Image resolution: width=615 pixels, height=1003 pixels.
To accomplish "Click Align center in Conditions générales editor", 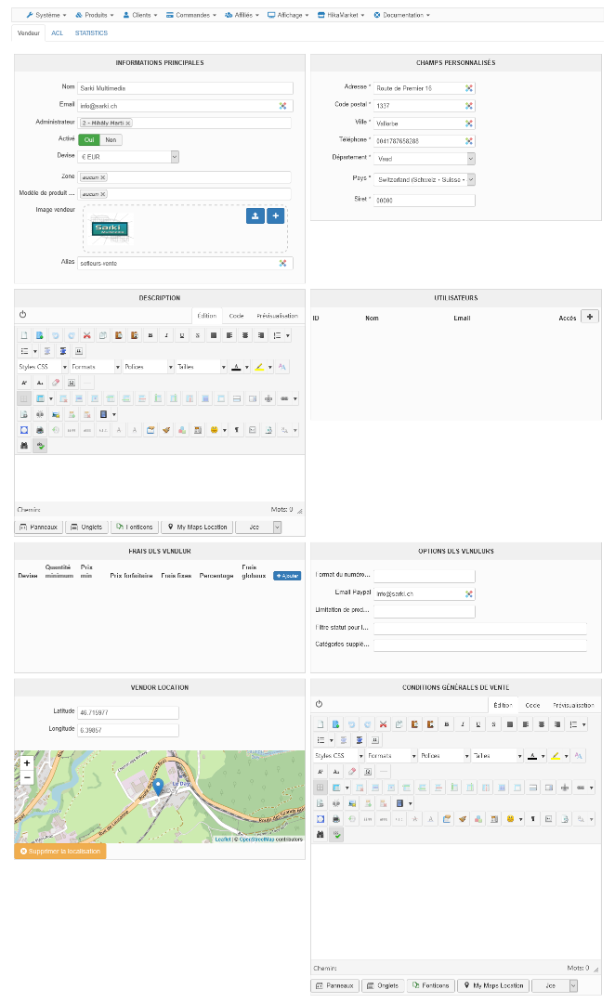I will click(542, 724).
